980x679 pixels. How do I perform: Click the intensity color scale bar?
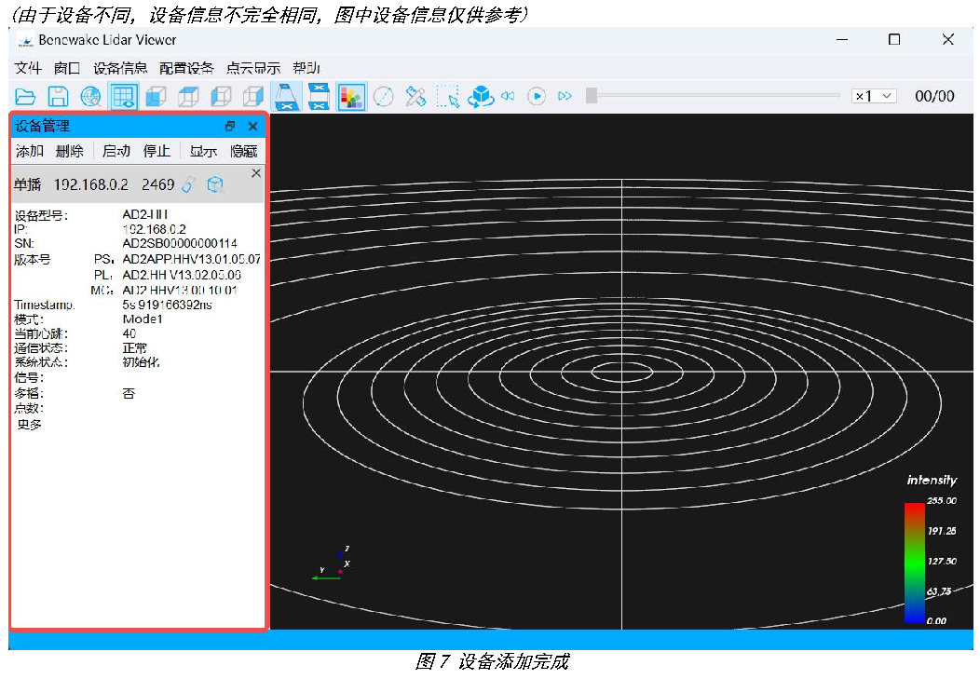(x=915, y=563)
